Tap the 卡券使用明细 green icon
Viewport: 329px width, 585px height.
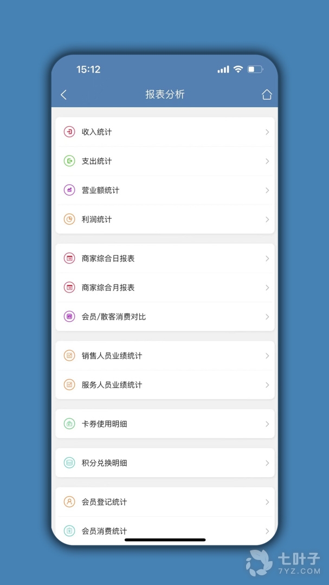coord(69,424)
